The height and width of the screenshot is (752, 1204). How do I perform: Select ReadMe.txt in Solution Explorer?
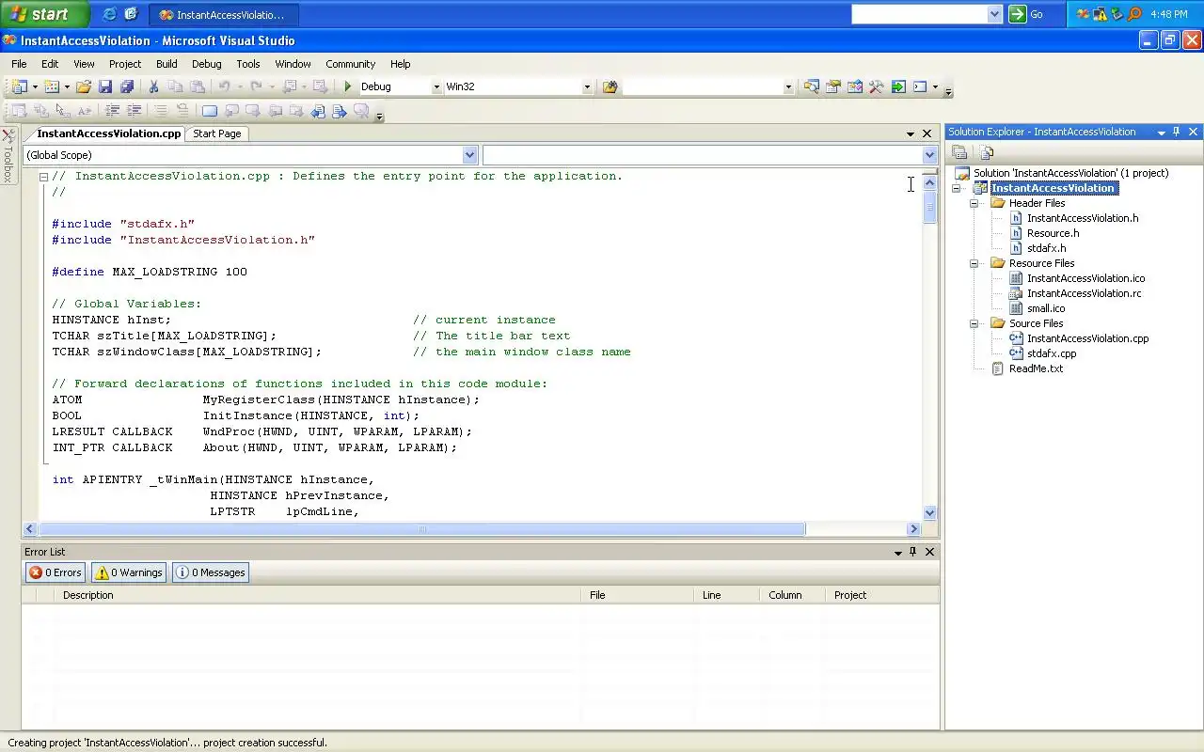(1036, 368)
